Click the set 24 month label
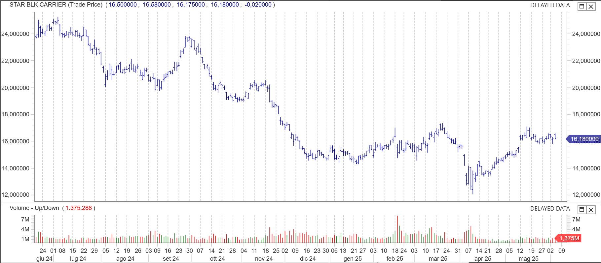 (x=171, y=259)
